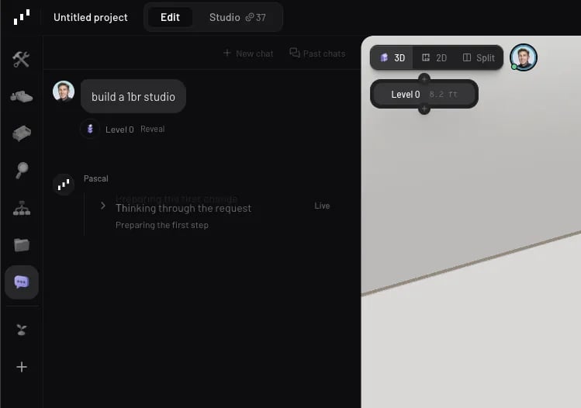Click the Pascal name label

pos(96,178)
